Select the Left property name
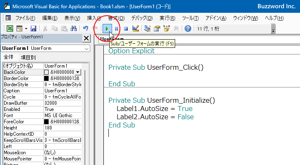Image resolution: width=300 pixels, height=165 pixels. click(23, 146)
